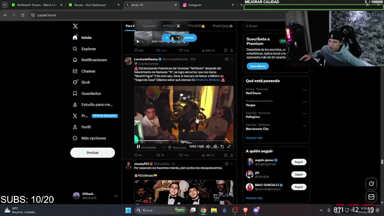The width and height of the screenshot is (384, 216).
Task: Pause the LonchedeFlautas video
Action: 138,146
